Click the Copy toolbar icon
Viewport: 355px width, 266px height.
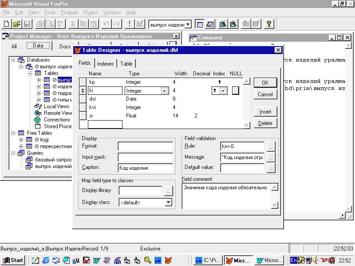(83, 24)
